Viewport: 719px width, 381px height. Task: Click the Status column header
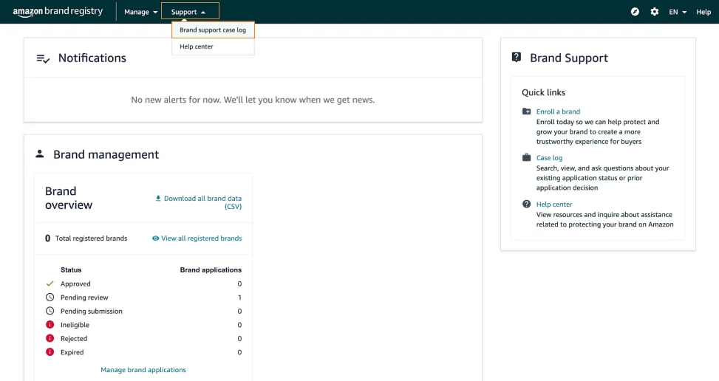[71, 270]
